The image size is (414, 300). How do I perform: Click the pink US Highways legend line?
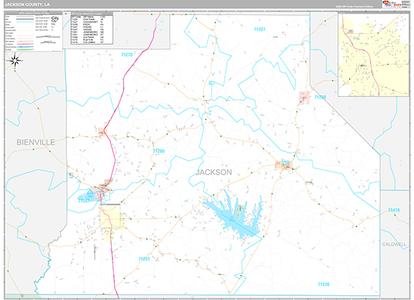[x=25, y=44]
